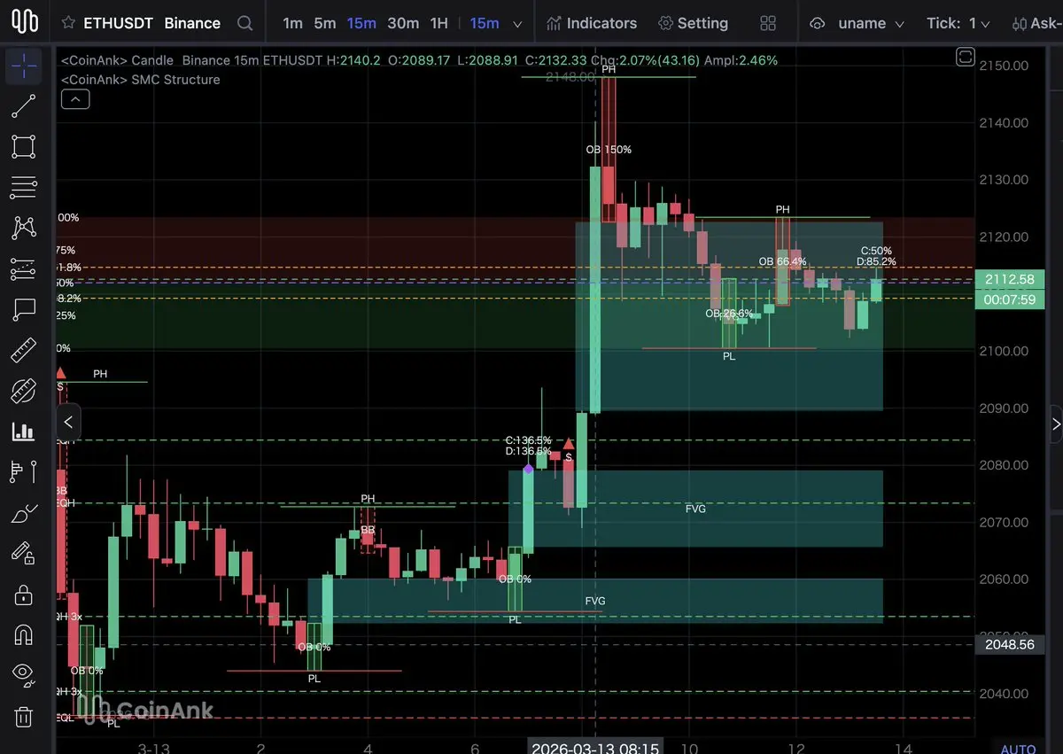Collapse the indicator legend chevron
The width and height of the screenshot is (1063, 754).
pyautogui.click(x=75, y=100)
